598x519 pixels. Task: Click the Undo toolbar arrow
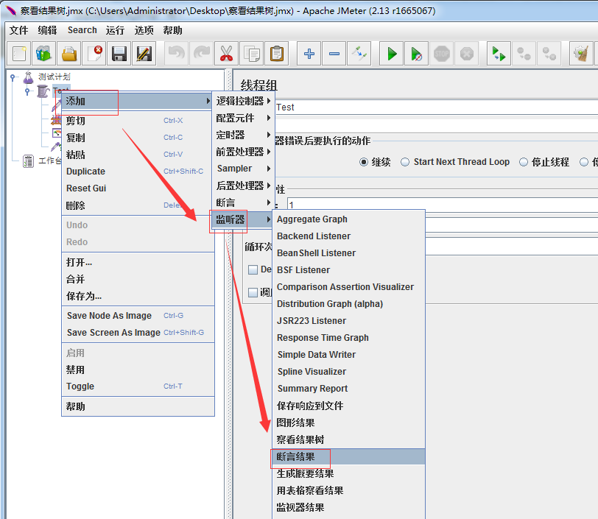(176, 54)
